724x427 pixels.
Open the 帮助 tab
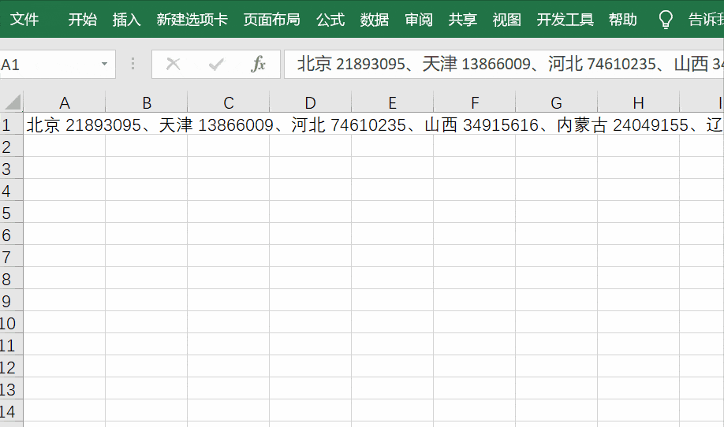(623, 20)
